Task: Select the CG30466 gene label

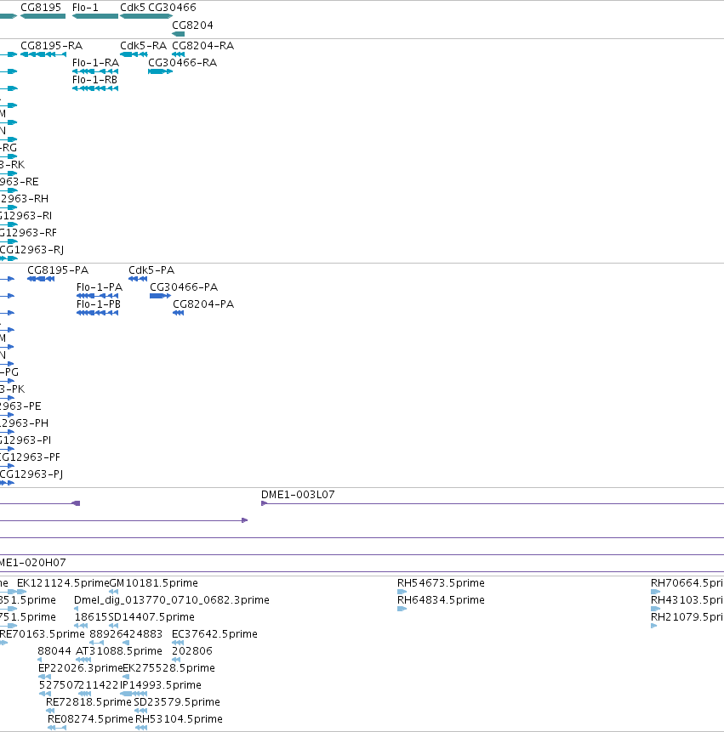Action: coord(172,8)
